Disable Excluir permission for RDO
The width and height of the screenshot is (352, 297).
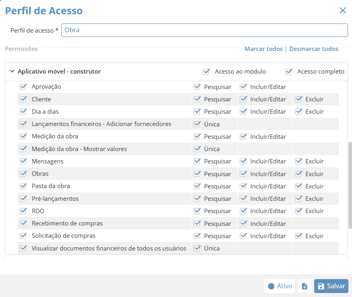pyautogui.click(x=299, y=211)
